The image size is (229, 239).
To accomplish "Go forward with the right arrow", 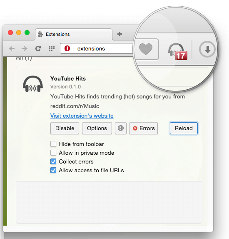I will pyautogui.click(x=25, y=49).
